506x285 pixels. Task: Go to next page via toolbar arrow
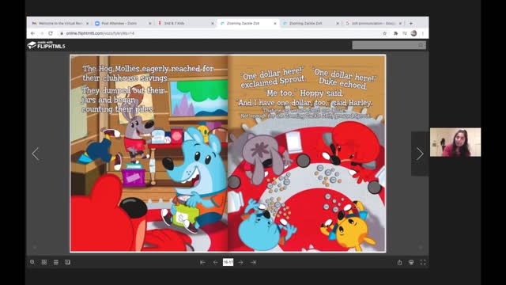coord(240,262)
